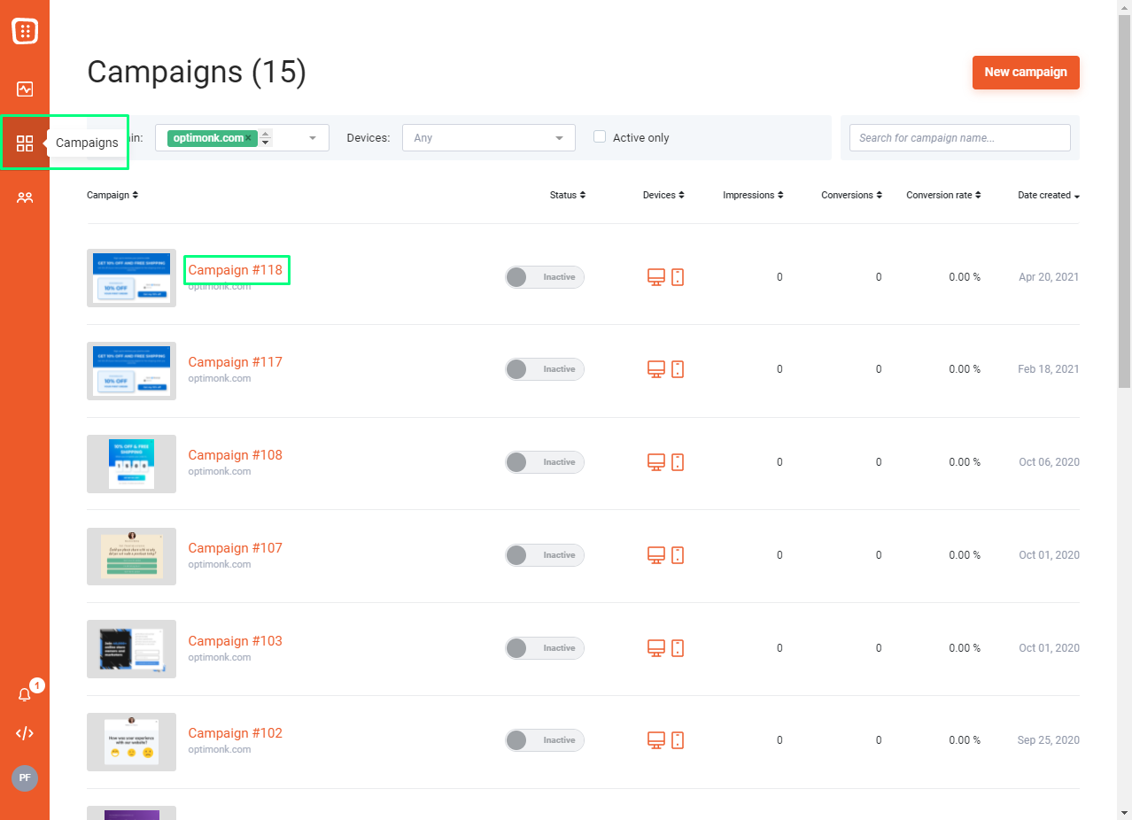Click the New campaign button
This screenshot has width=1132, height=820.
[1026, 73]
